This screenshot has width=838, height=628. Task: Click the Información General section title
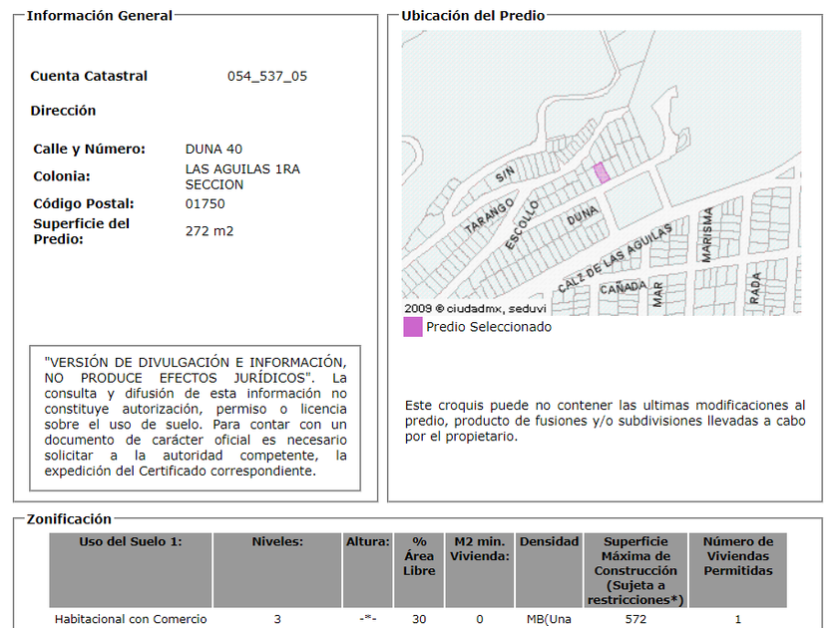point(100,16)
